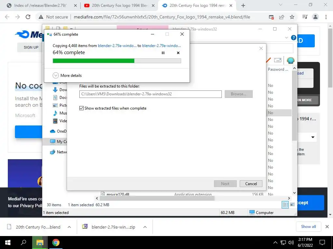Click the Next button in extract wizard
This screenshot has width=333, height=249.
pyautogui.click(x=225, y=184)
